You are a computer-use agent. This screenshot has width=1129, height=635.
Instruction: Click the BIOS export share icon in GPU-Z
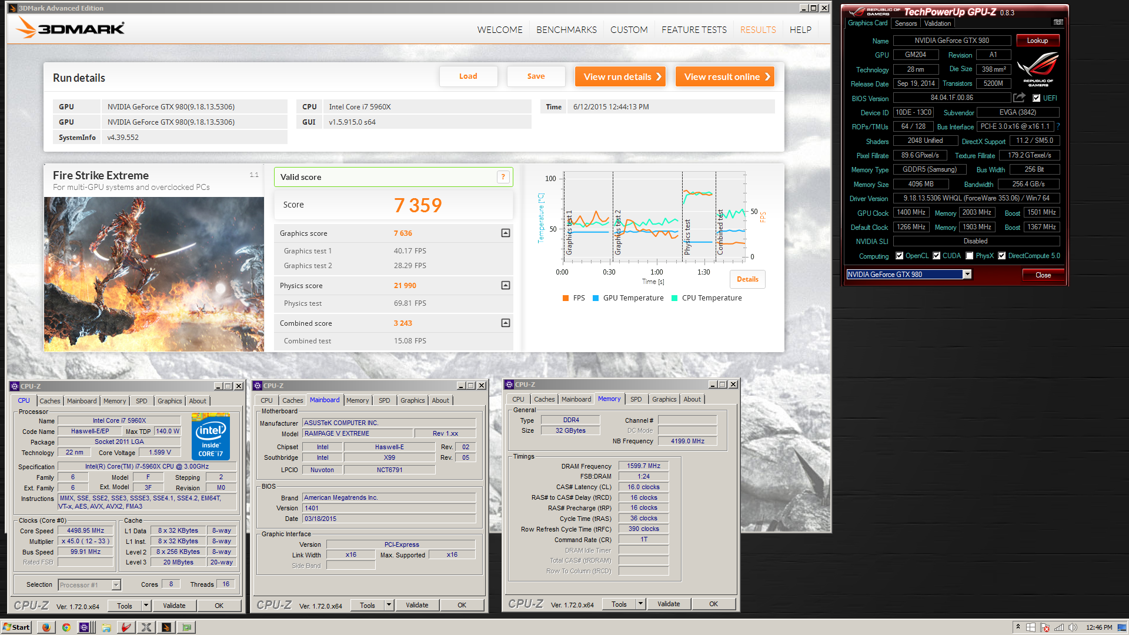1020,98
